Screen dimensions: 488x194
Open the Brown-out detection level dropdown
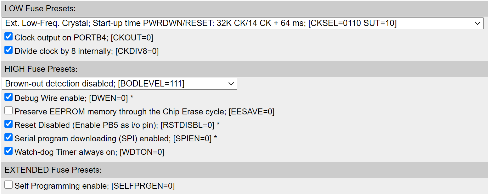coord(119,84)
